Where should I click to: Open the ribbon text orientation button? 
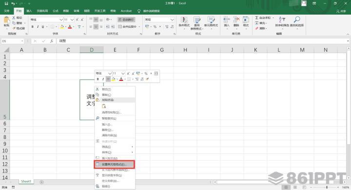point(108,19)
